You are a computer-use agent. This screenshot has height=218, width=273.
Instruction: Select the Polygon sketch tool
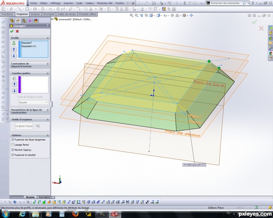58,9
